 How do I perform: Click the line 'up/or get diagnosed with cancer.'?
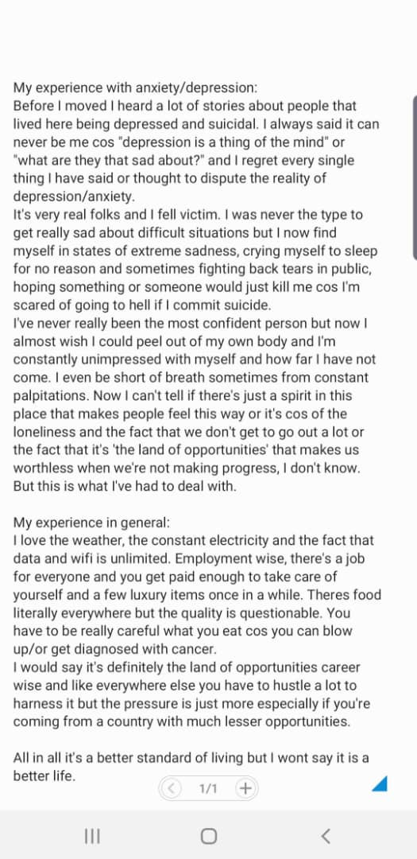[x=115, y=649]
